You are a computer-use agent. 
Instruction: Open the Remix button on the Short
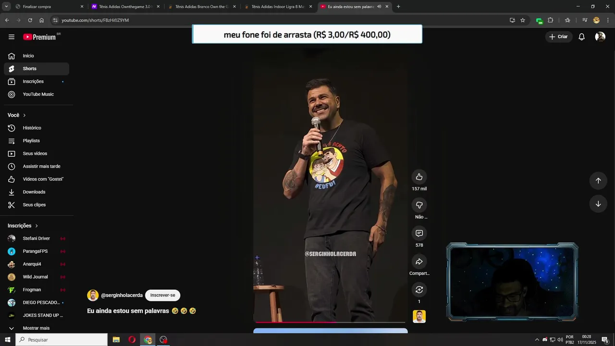(x=419, y=289)
